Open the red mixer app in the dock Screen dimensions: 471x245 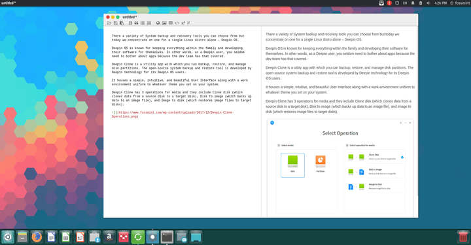(124, 237)
